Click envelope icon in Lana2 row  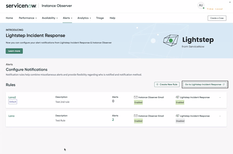(x=135, y=97)
